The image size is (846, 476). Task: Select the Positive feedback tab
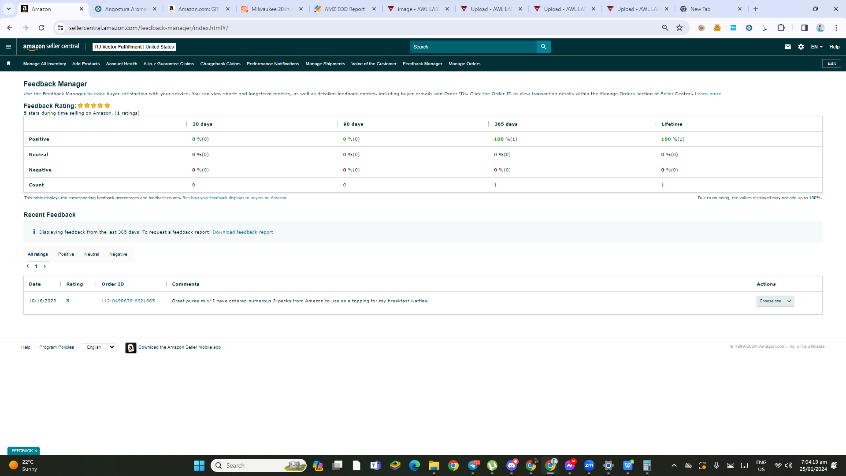click(66, 254)
